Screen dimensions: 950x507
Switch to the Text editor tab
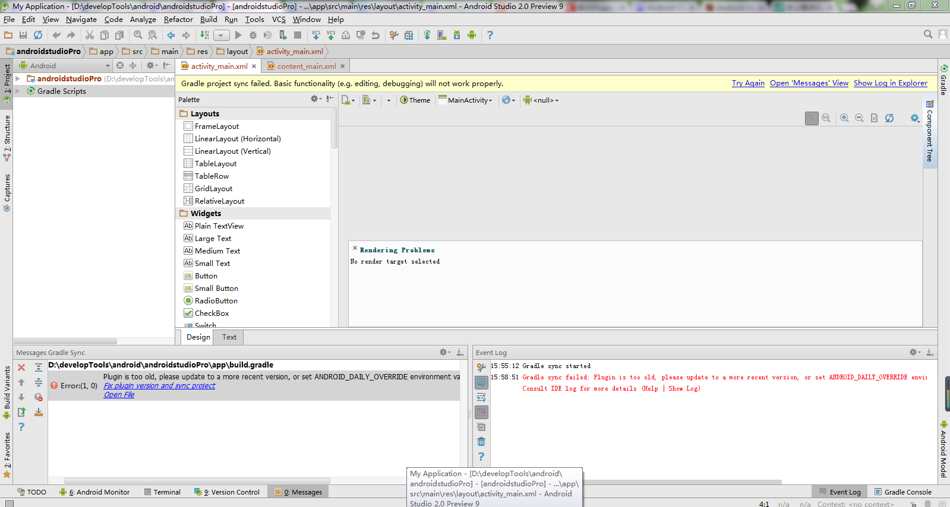tap(229, 337)
